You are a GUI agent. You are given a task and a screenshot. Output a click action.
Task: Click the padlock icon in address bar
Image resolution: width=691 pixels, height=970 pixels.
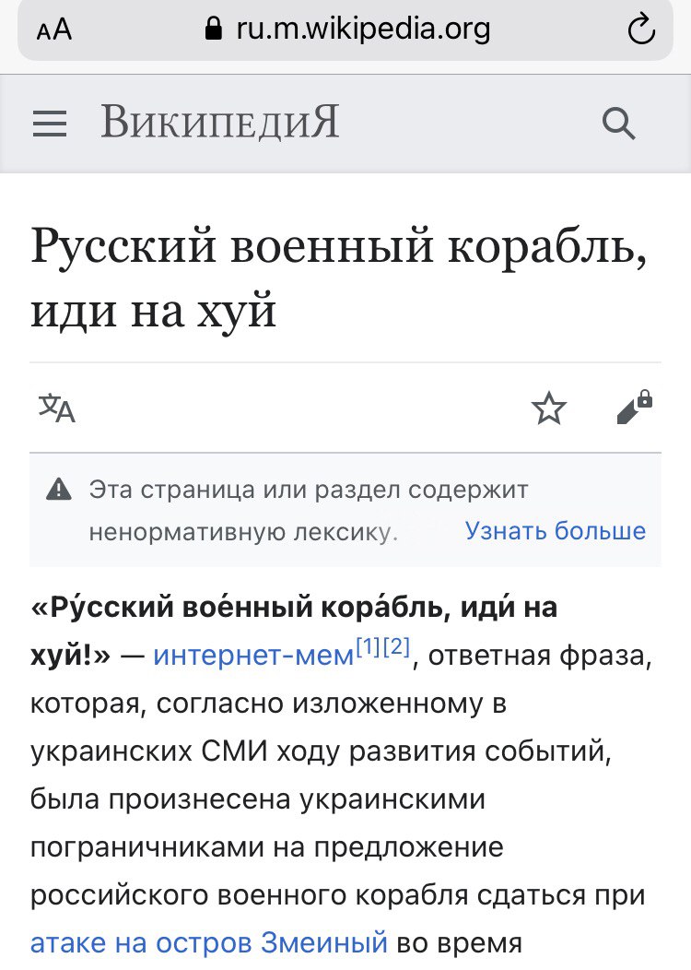pos(214,30)
